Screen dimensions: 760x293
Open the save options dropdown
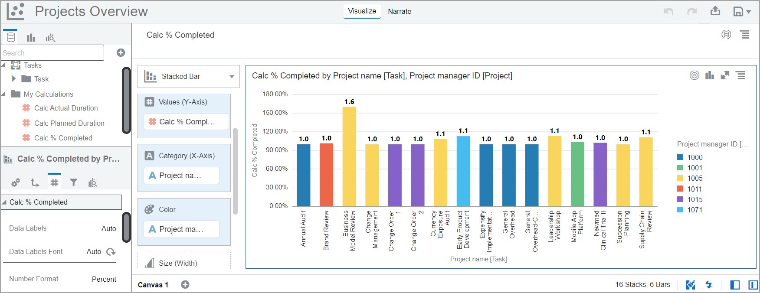[742, 12]
